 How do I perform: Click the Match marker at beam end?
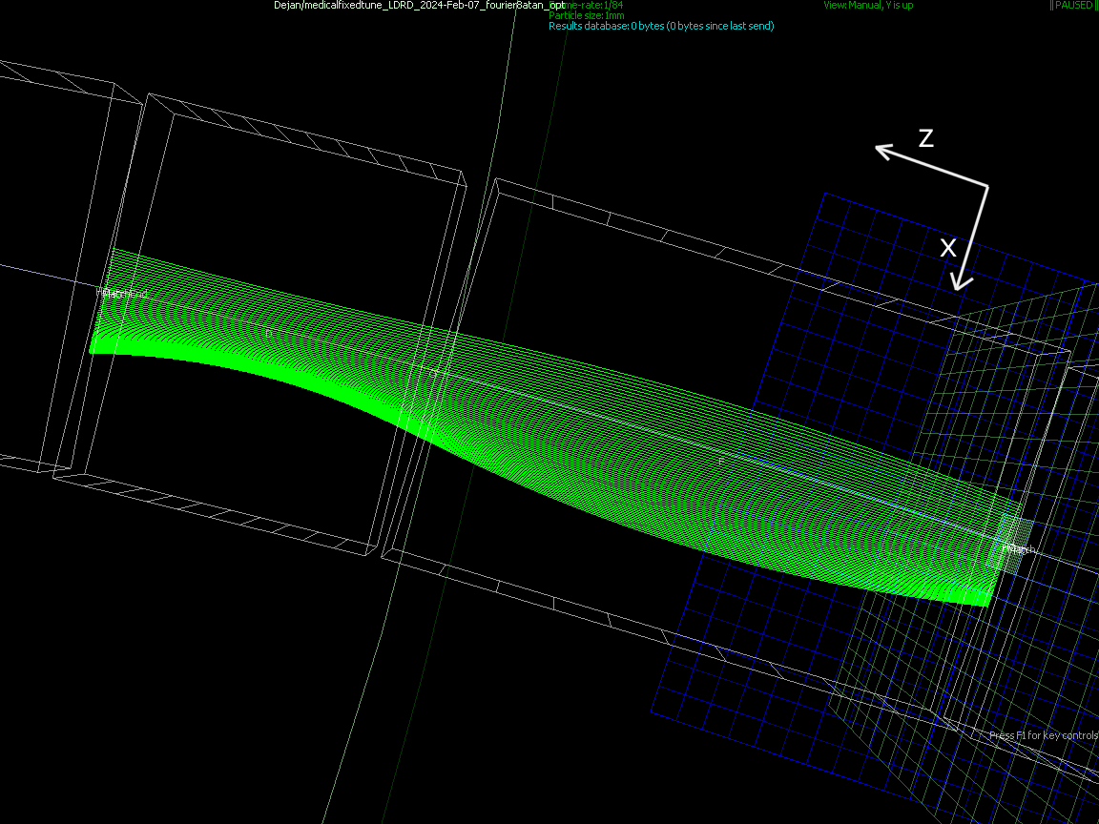tap(1018, 548)
